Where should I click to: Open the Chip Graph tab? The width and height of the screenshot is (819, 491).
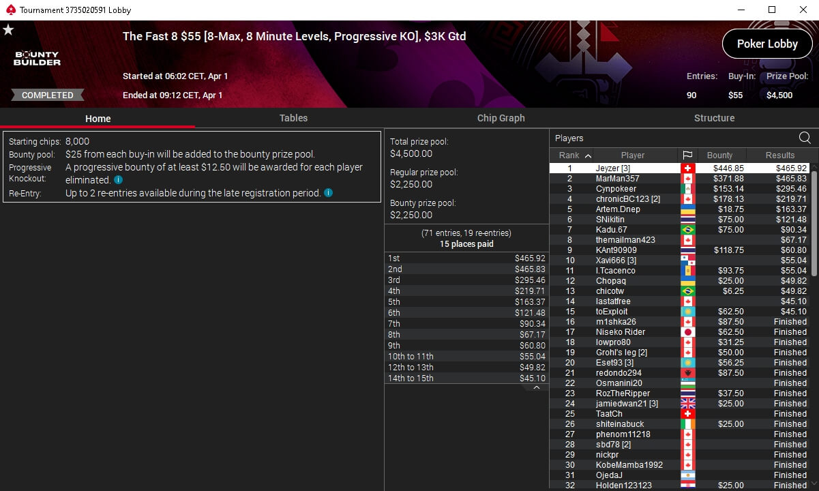click(x=501, y=118)
